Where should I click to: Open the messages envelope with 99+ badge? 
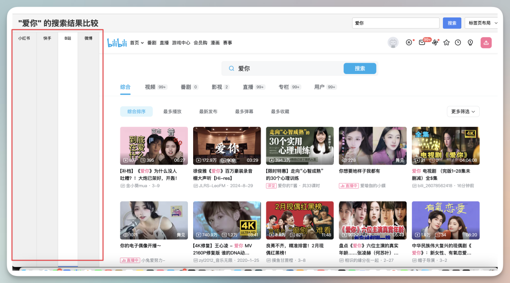pos(422,42)
